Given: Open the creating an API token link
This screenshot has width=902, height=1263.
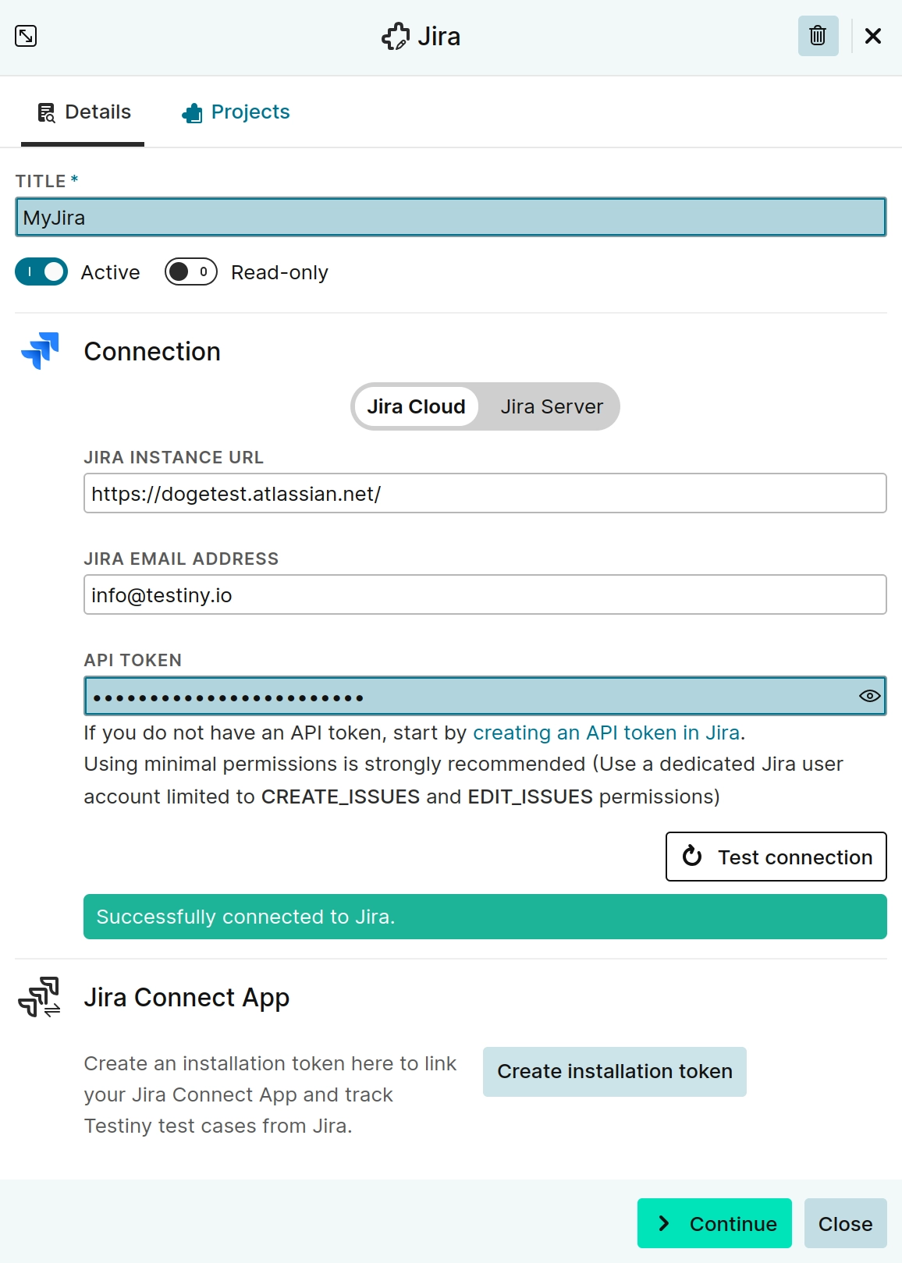Looking at the screenshot, I should [605, 733].
